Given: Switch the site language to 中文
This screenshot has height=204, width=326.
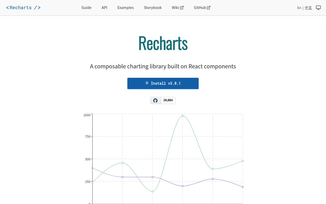Looking at the screenshot, I should (308, 8).
